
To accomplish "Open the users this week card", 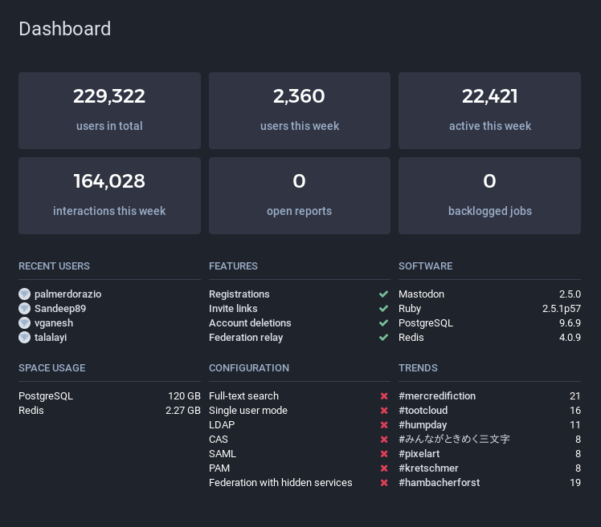I will click(x=300, y=111).
